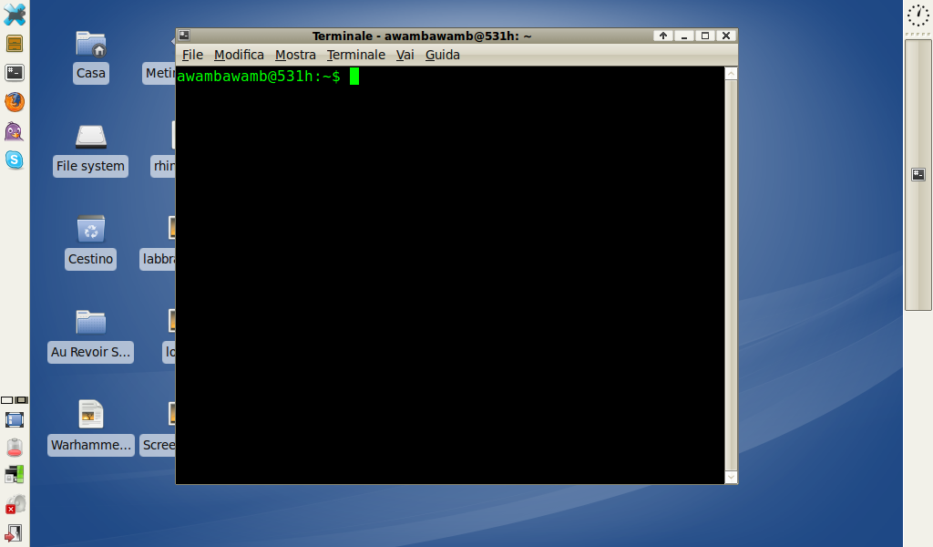Open the Xfce applications menu icon
The image size is (933, 547).
[x=15, y=15]
